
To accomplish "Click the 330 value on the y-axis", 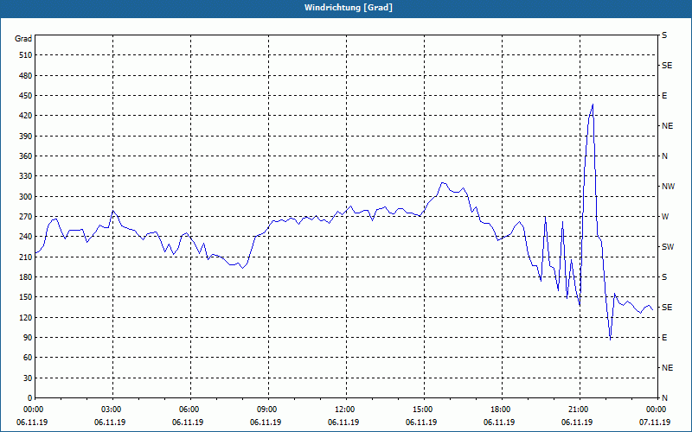I will coord(26,176).
